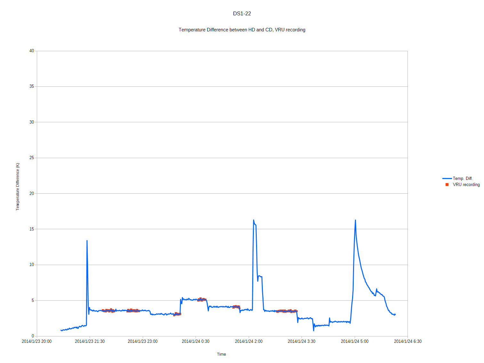Select the 2014/1/23 23:00 time label
This screenshot has height=363, width=484.
click(142, 342)
